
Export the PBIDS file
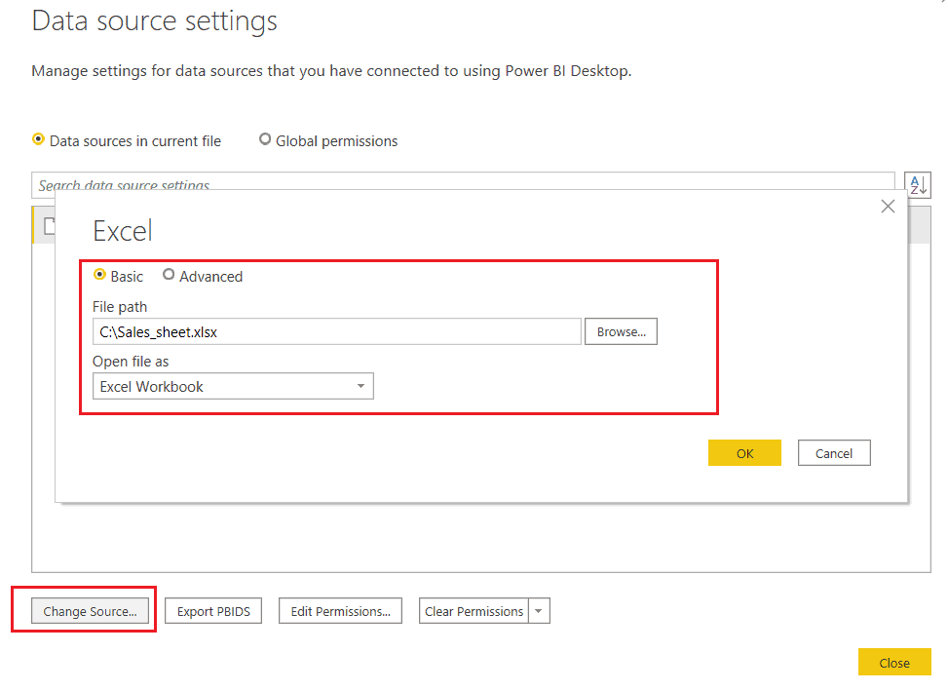[x=212, y=611]
